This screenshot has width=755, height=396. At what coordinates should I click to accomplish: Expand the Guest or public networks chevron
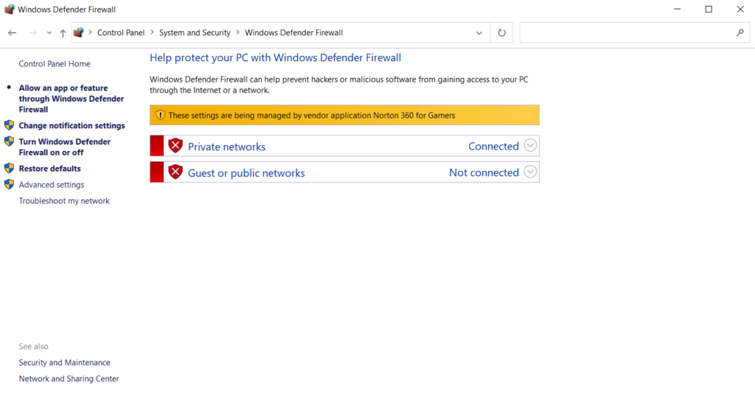530,172
